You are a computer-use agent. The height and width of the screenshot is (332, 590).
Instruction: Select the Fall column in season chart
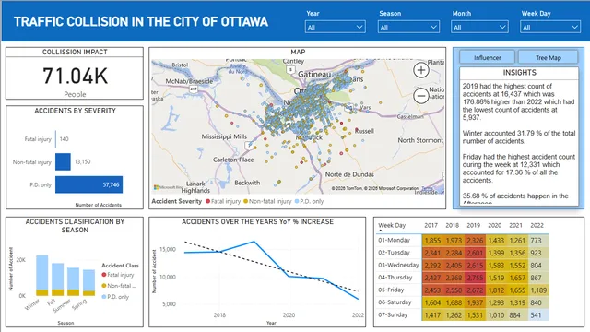pyautogui.click(x=57, y=279)
